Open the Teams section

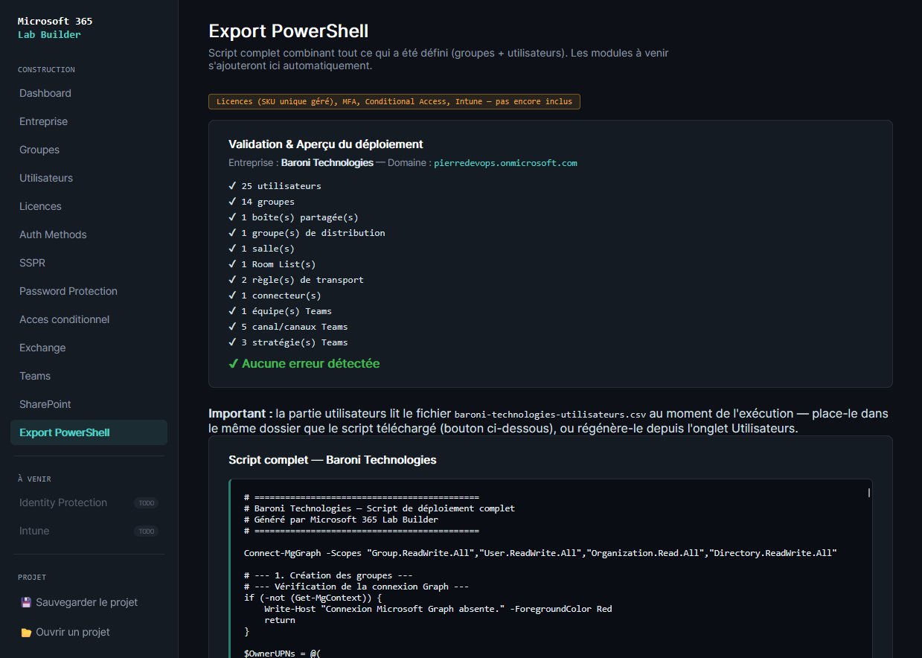click(89, 376)
